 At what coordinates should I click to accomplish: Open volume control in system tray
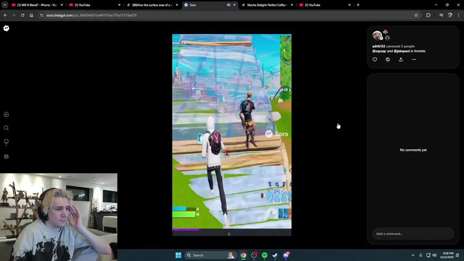click(x=434, y=255)
